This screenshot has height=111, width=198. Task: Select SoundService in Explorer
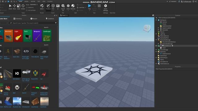(x=164, y=62)
